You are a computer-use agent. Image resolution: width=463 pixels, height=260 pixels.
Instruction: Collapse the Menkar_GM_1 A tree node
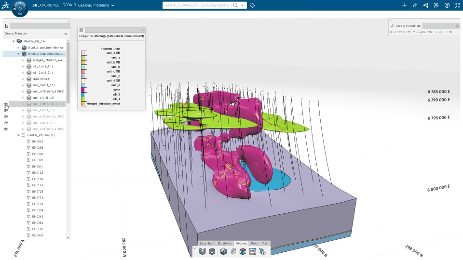pos(14,41)
